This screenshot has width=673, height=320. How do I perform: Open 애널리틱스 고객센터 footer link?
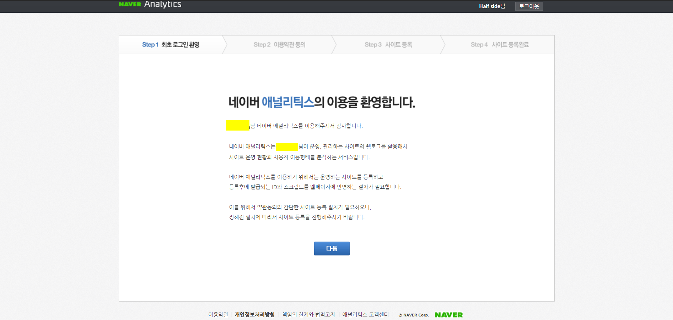(365, 315)
